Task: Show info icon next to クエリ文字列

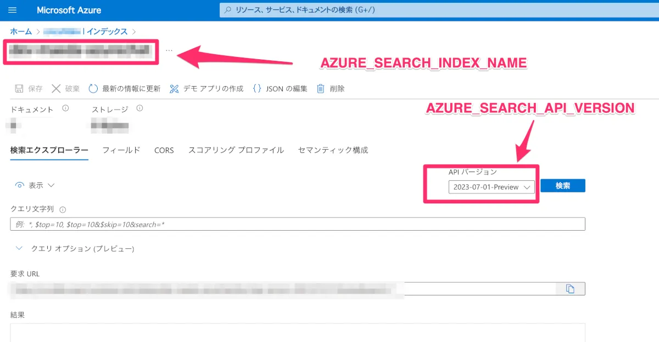Action: (63, 209)
